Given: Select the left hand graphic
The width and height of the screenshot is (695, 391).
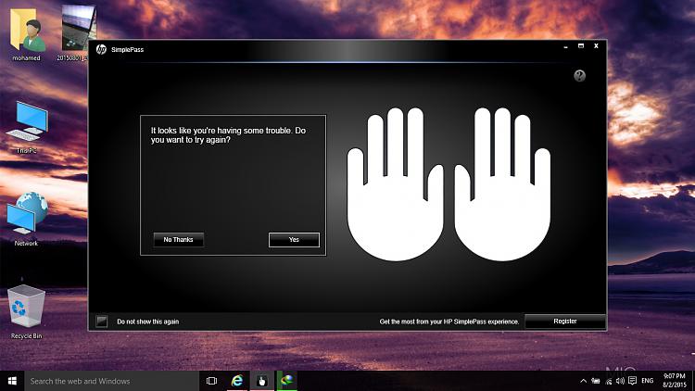Looking at the screenshot, I should pyautogui.click(x=395, y=184).
